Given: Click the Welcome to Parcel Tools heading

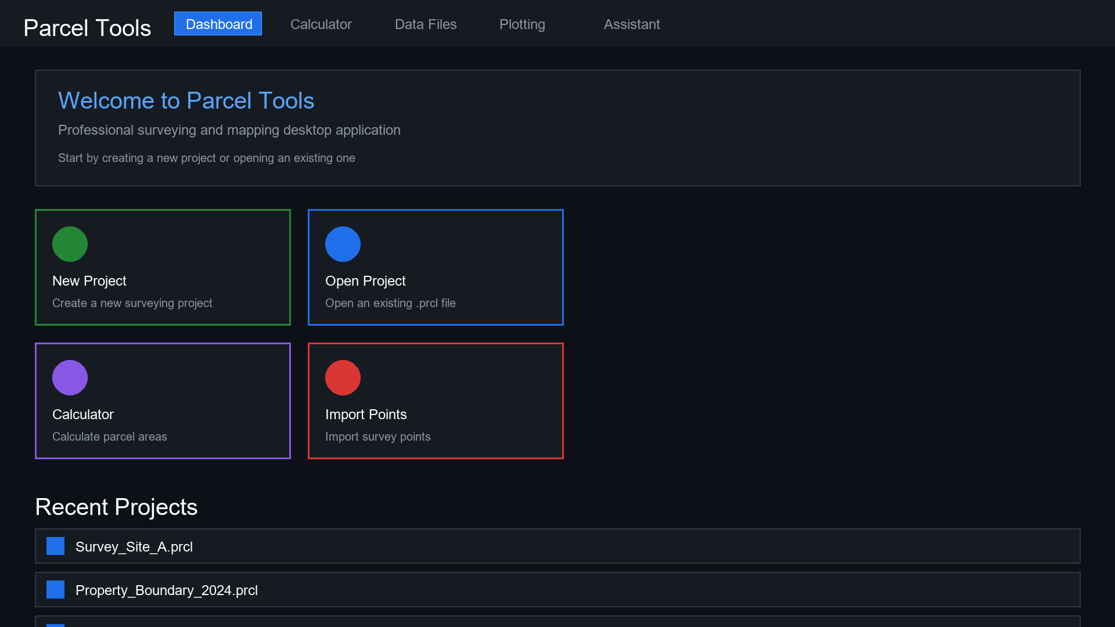Looking at the screenshot, I should click(186, 100).
